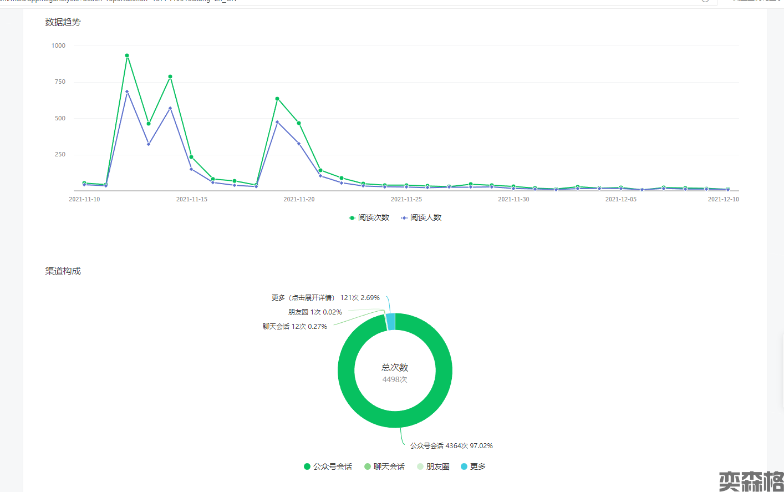The width and height of the screenshot is (784, 492).
Task: Click the highest blue line peak point
Action: tap(127, 92)
